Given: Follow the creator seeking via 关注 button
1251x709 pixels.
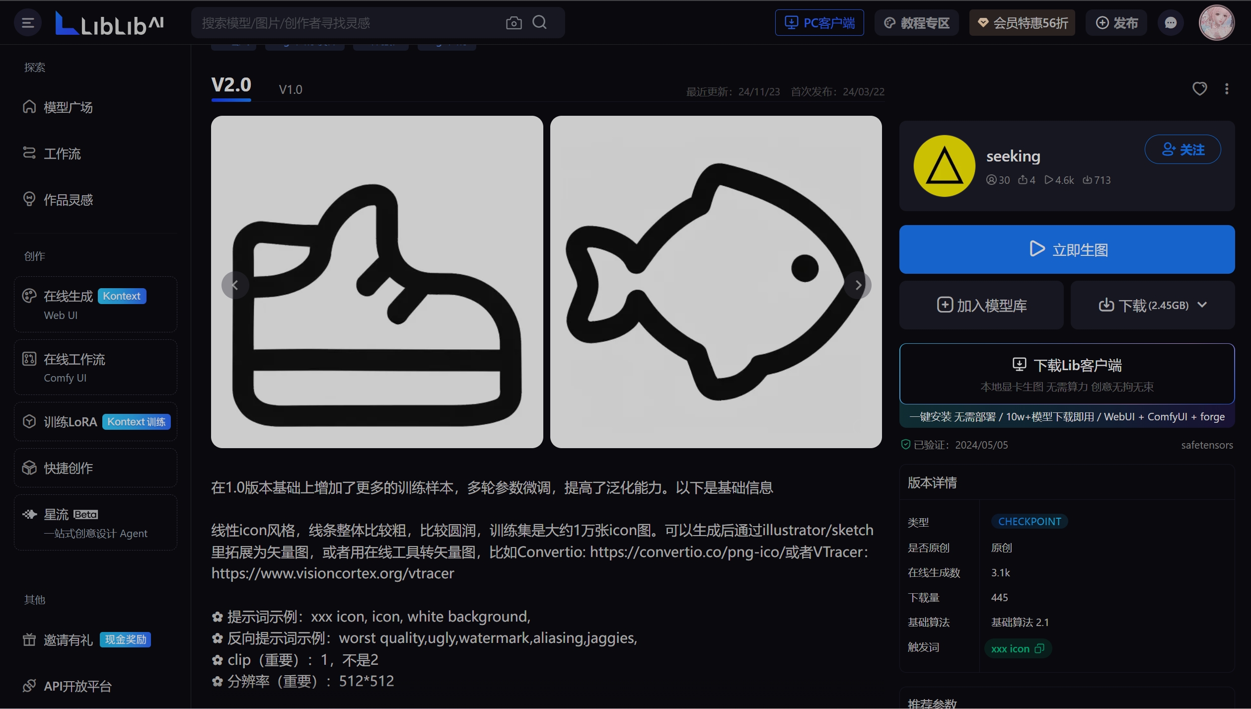Looking at the screenshot, I should (x=1182, y=149).
